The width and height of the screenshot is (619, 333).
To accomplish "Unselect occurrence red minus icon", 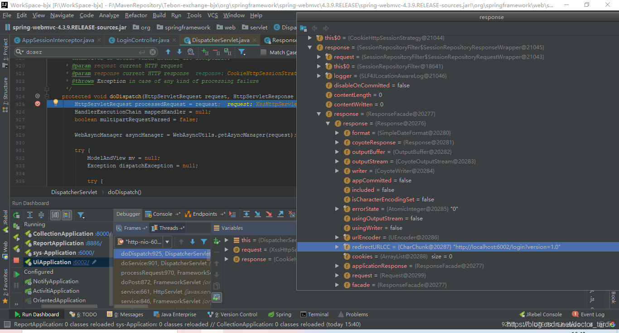I will [216, 52].
